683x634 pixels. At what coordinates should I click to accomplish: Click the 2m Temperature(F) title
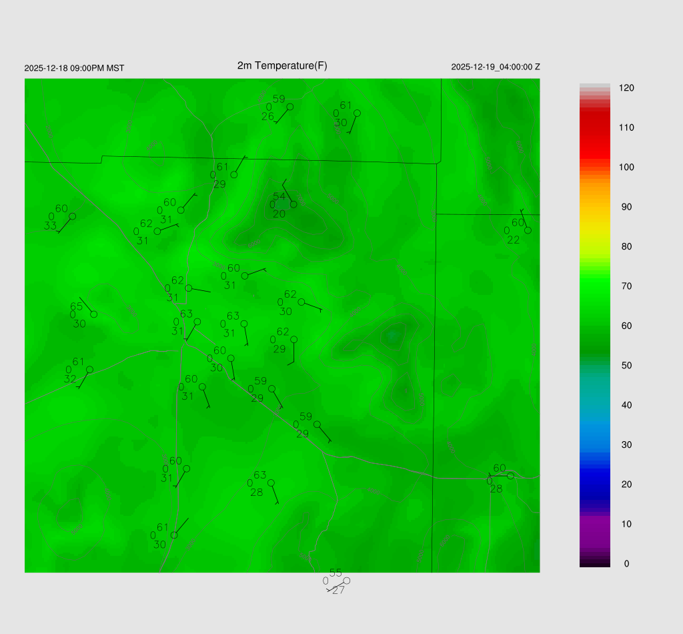282,65
